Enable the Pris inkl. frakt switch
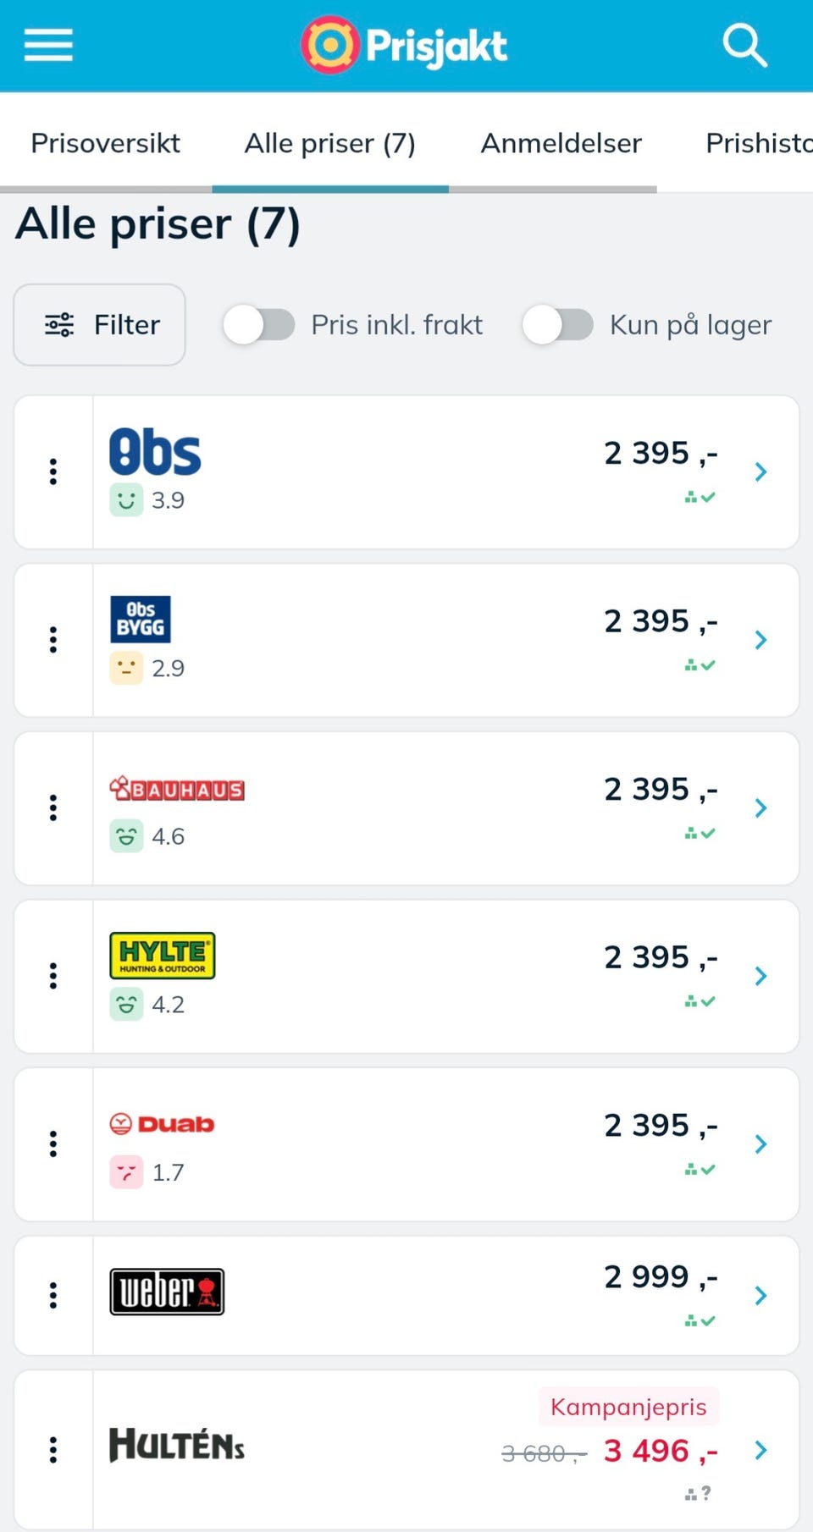The image size is (813, 1532). click(259, 325)
